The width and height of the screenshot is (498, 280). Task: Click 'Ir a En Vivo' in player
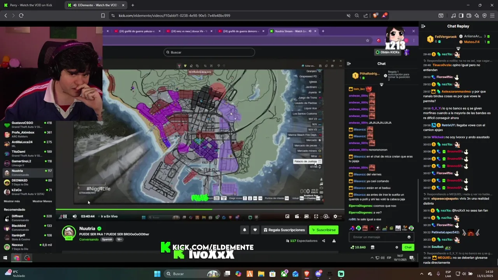(109, 216)
